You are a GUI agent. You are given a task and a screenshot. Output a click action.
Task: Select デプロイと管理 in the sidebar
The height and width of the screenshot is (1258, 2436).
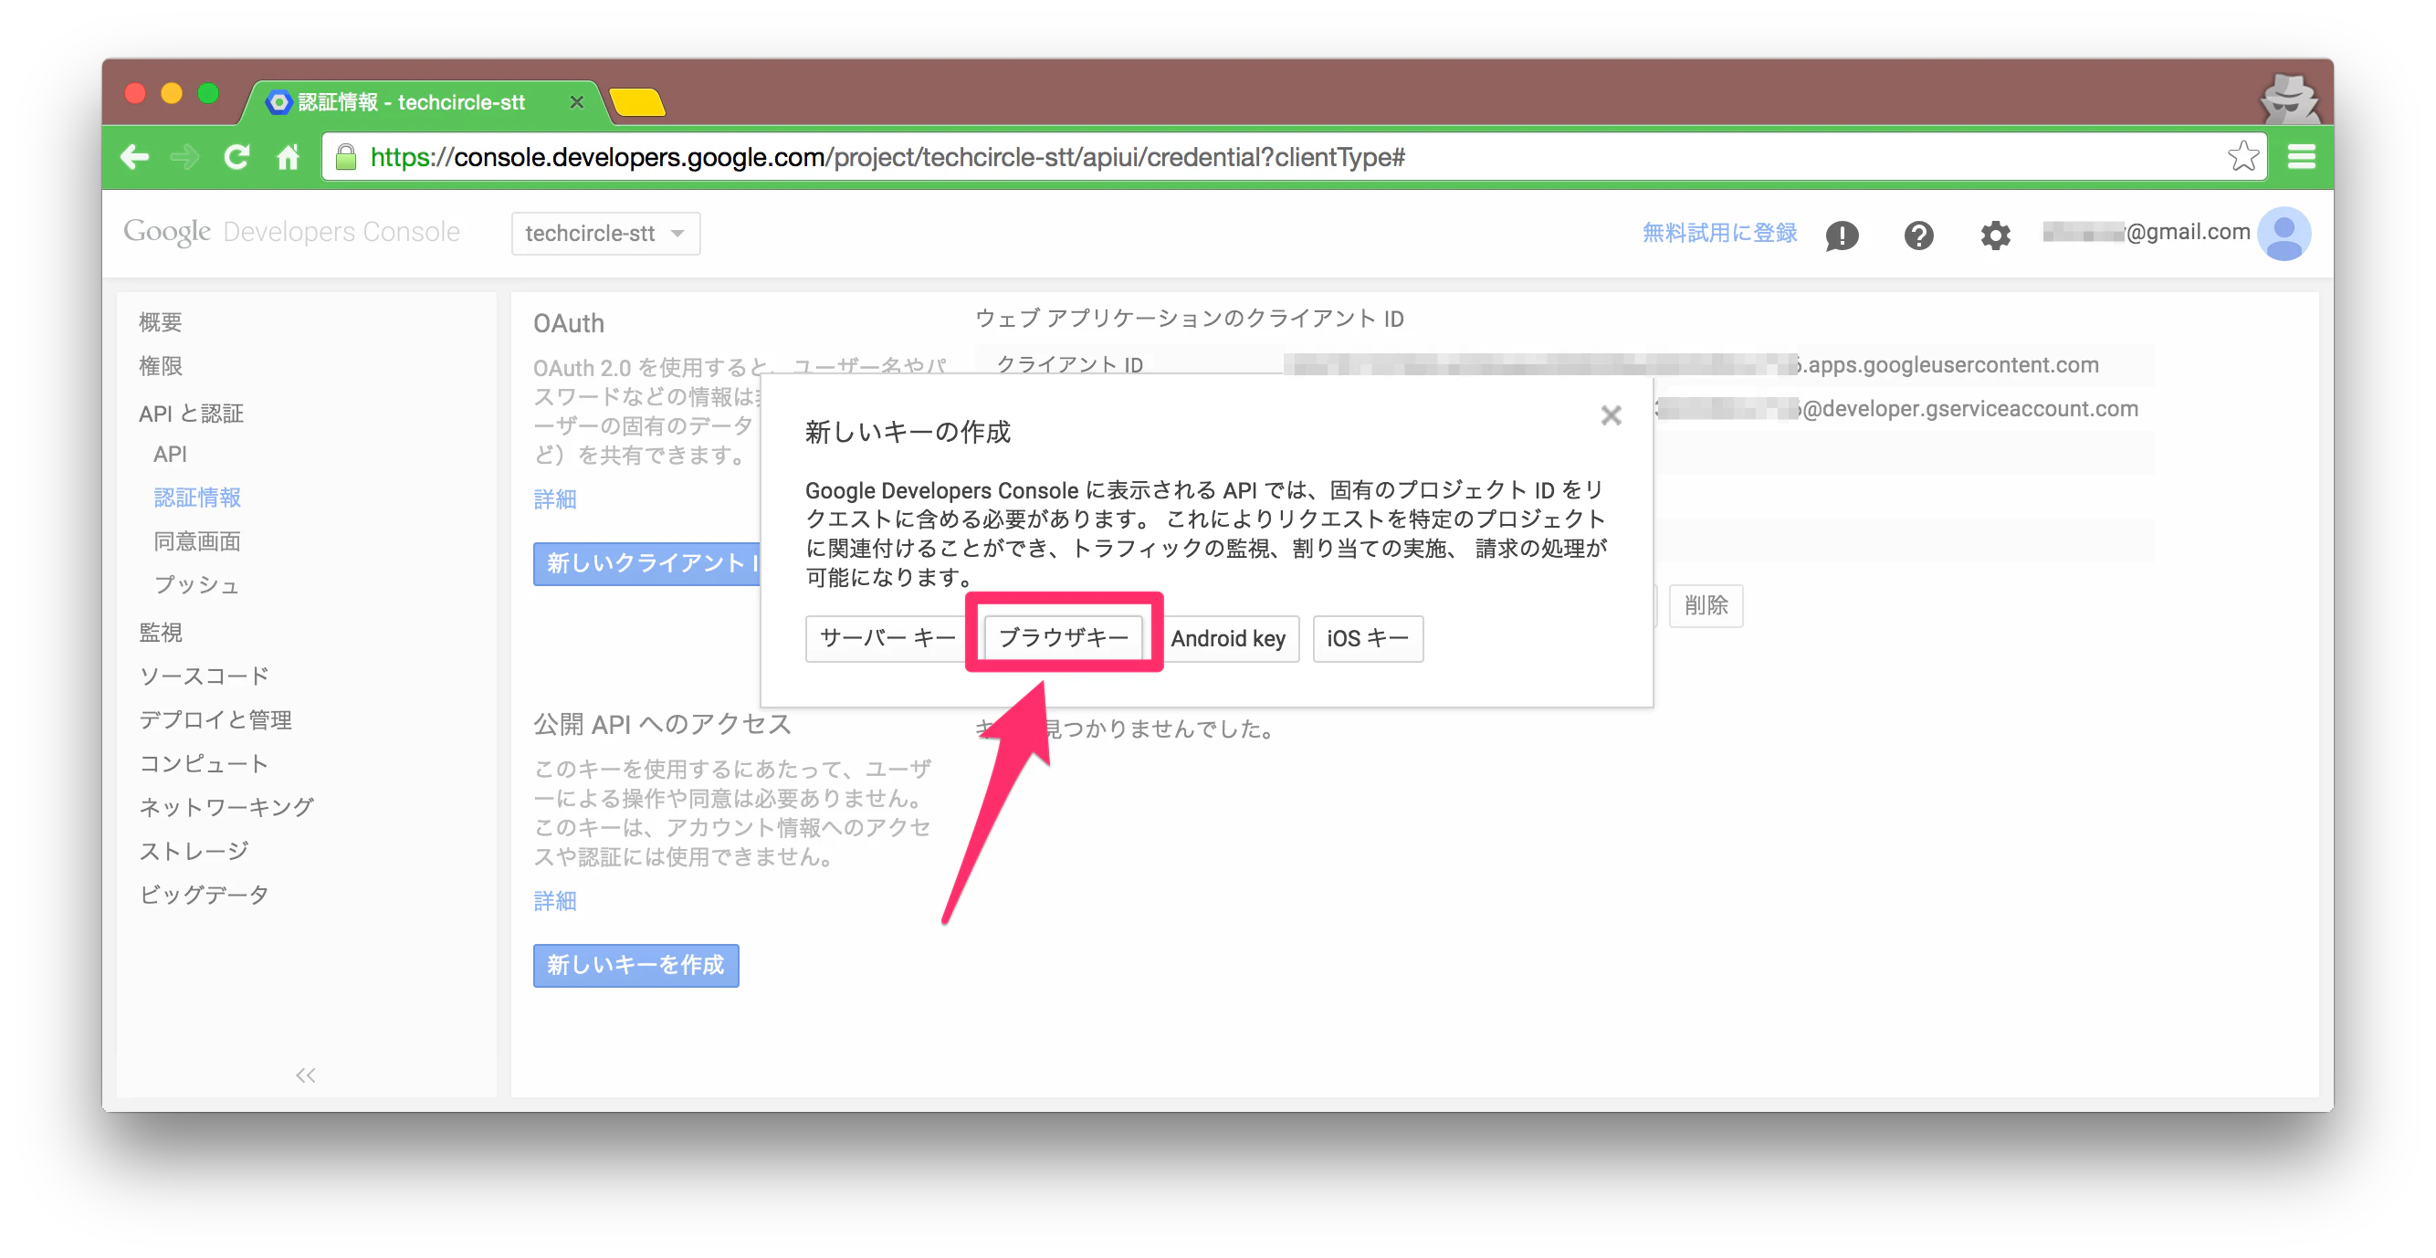coord(215,719)
